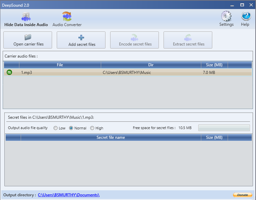This screenshot has width=256, height=200.
Task: Select the 1.mp3 carrier file name
Action: click(x=26, y=73)
